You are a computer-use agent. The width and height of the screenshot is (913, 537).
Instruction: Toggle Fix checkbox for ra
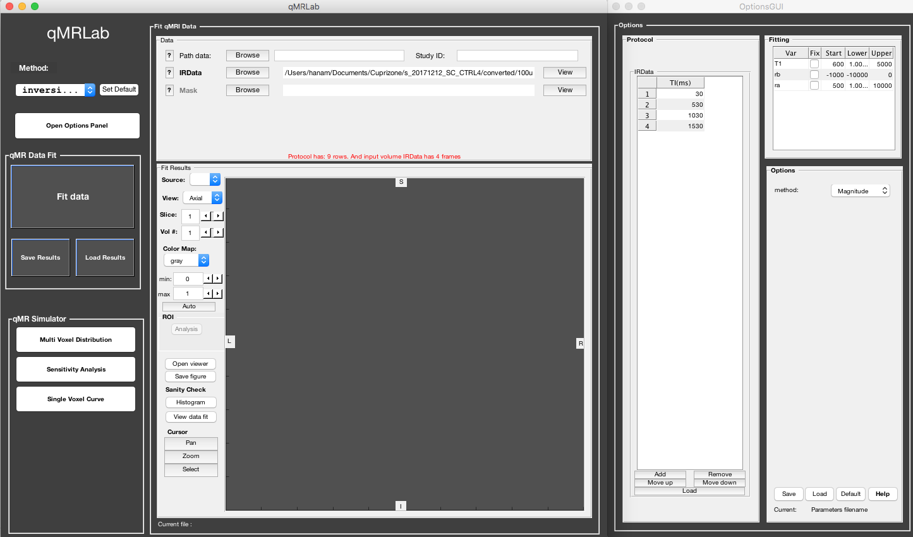(x=814, y=85)
